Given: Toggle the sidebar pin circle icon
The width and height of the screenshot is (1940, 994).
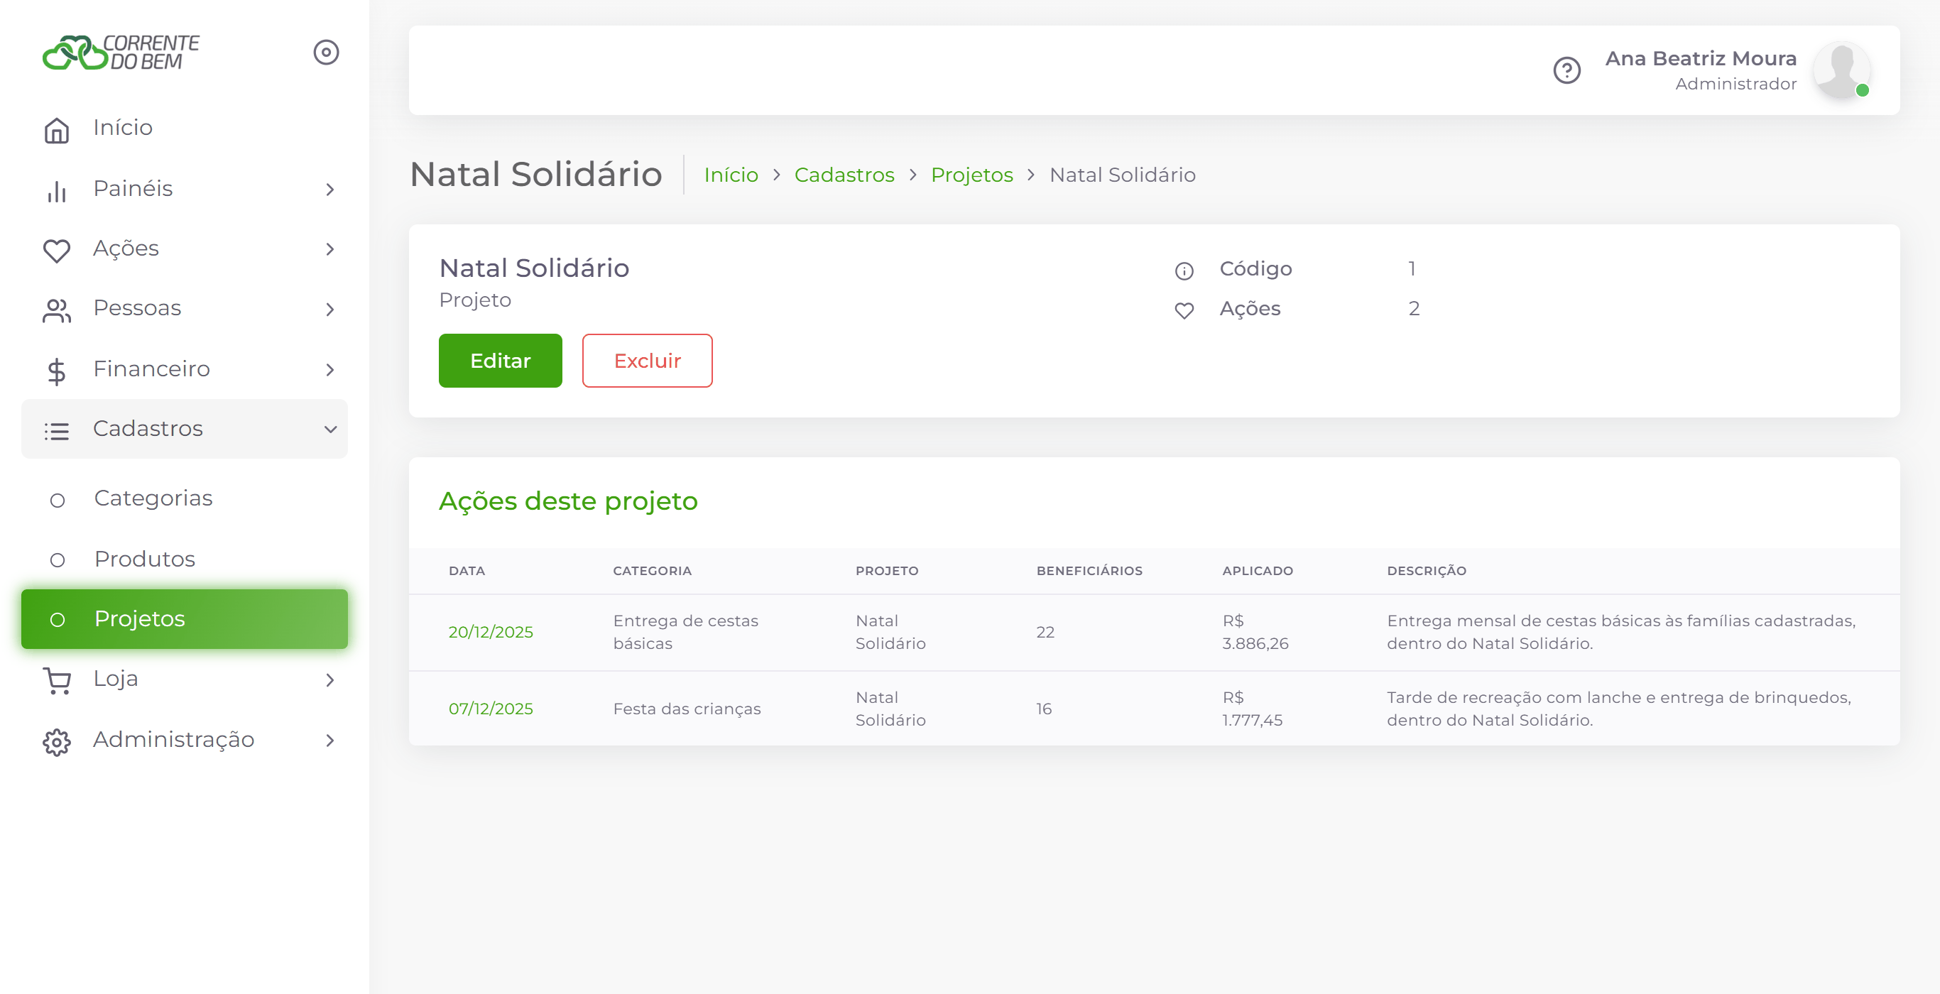Looking at the screenshot, I should [x=326, y=53].
